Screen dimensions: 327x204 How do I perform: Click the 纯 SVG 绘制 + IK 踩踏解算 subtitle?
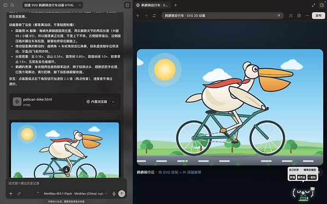click(x=180, y=172)
